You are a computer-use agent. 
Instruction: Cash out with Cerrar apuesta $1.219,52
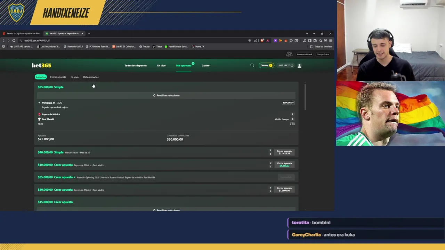click(284, 165)
